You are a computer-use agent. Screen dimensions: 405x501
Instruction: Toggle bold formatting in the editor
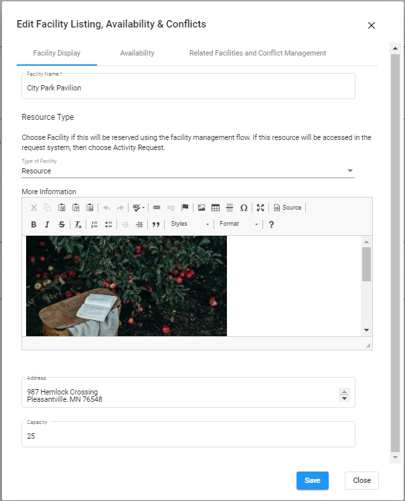33,224
